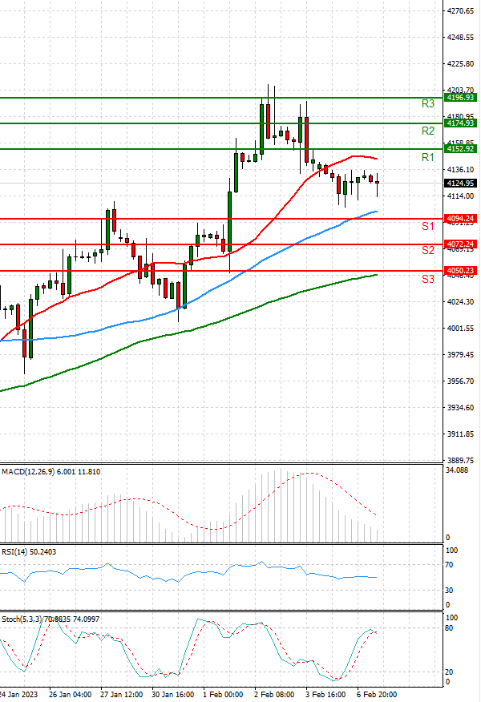This screenshot has height=702, width=481.
Task: Click the R3 resistance price label 4196.93
Action: 460,98
